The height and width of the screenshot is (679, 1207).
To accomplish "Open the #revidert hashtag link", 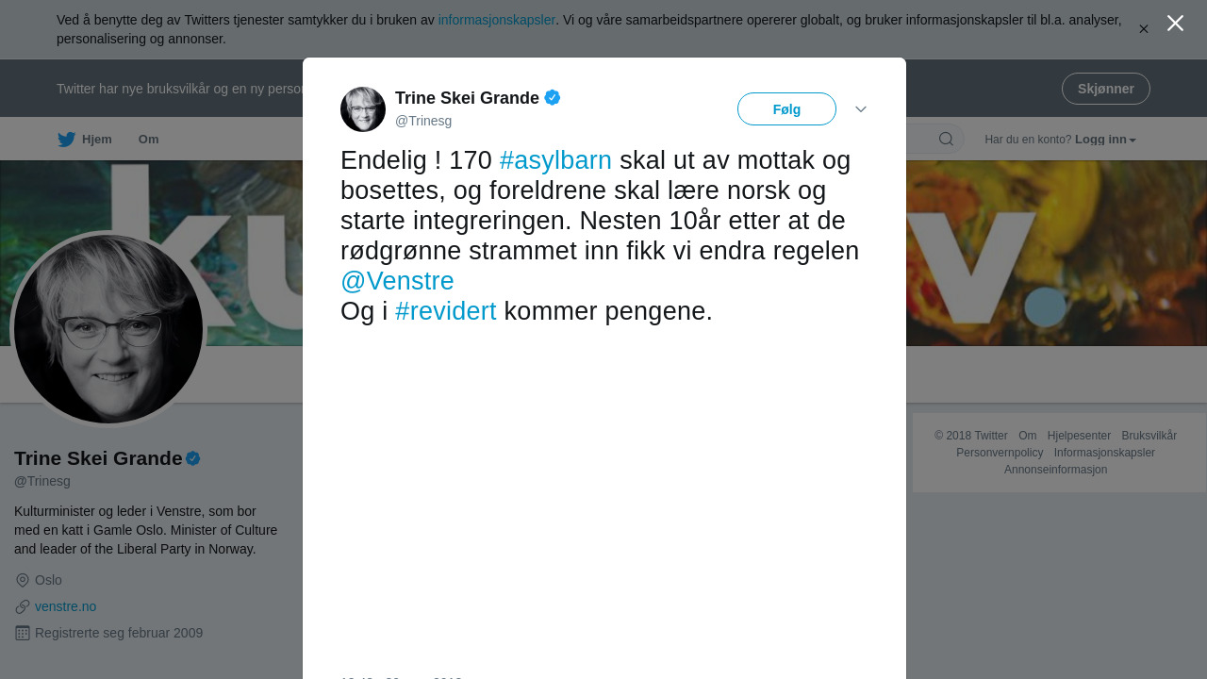I will point(445,311).
